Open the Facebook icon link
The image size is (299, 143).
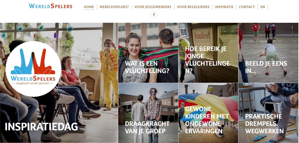(154, 14)
